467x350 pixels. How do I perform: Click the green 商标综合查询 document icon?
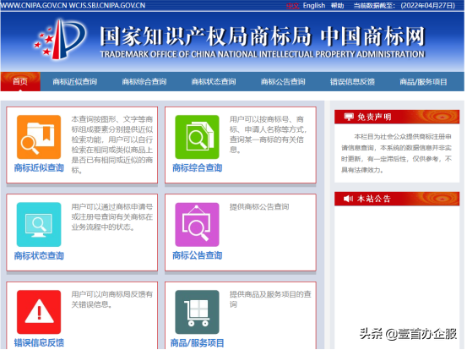point(197,137)
